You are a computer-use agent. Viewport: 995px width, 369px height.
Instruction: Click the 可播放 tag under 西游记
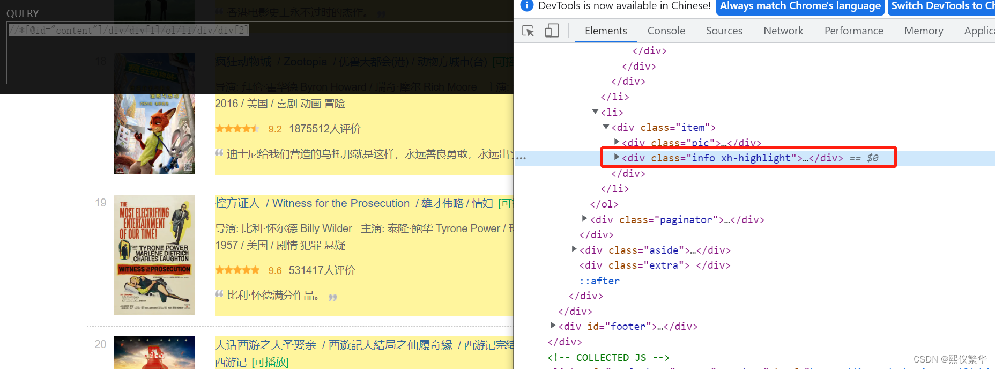pyautogui.click(x=270, y=362)
